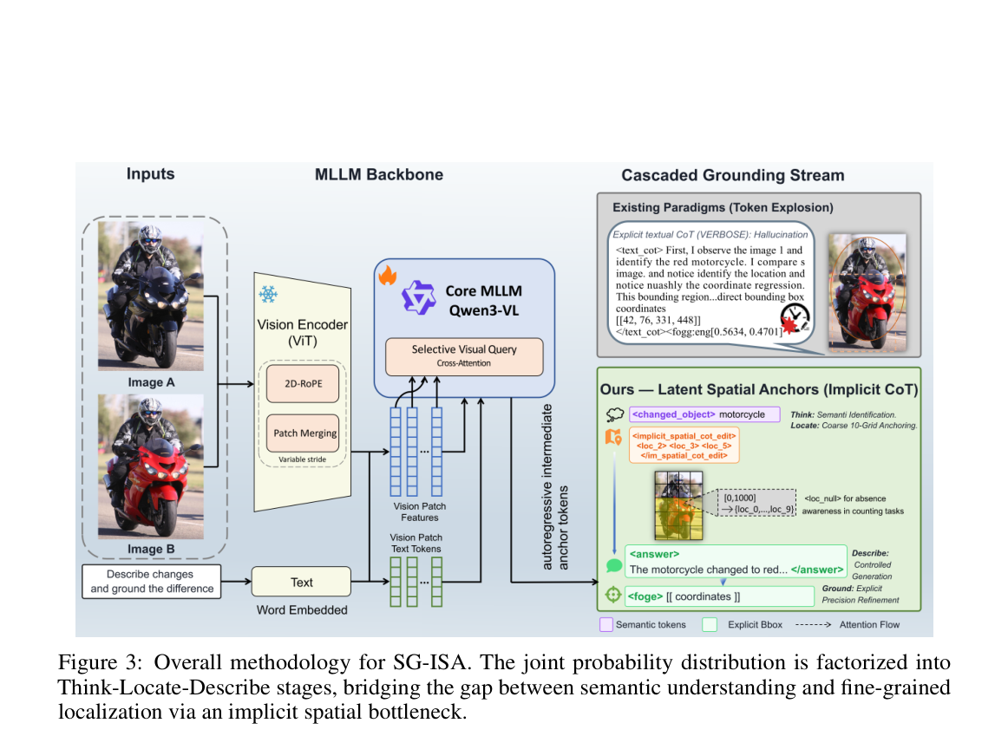Image resolution: width=1008 pixels, height=736 pixels.
Task: Click the "Think: Semanti Identification." note
Action: [x=843, y=415]
